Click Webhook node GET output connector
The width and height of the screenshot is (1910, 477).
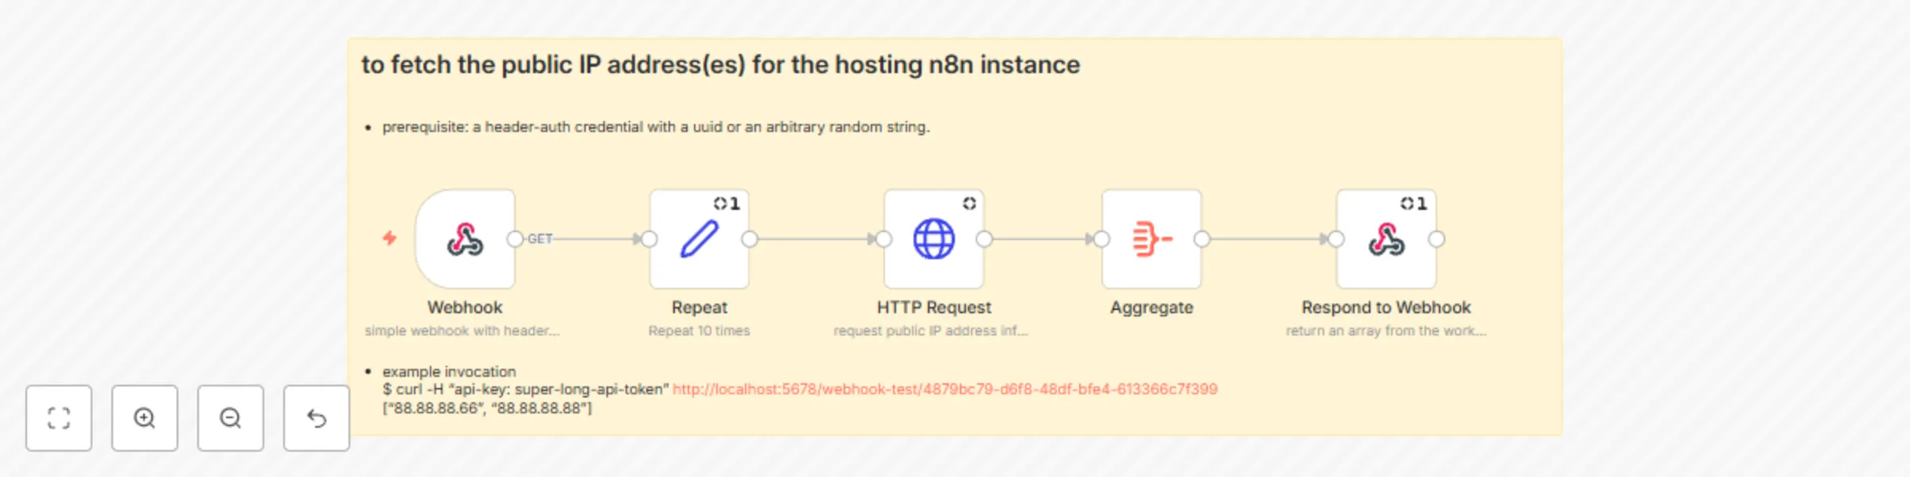tap(515, 238)
